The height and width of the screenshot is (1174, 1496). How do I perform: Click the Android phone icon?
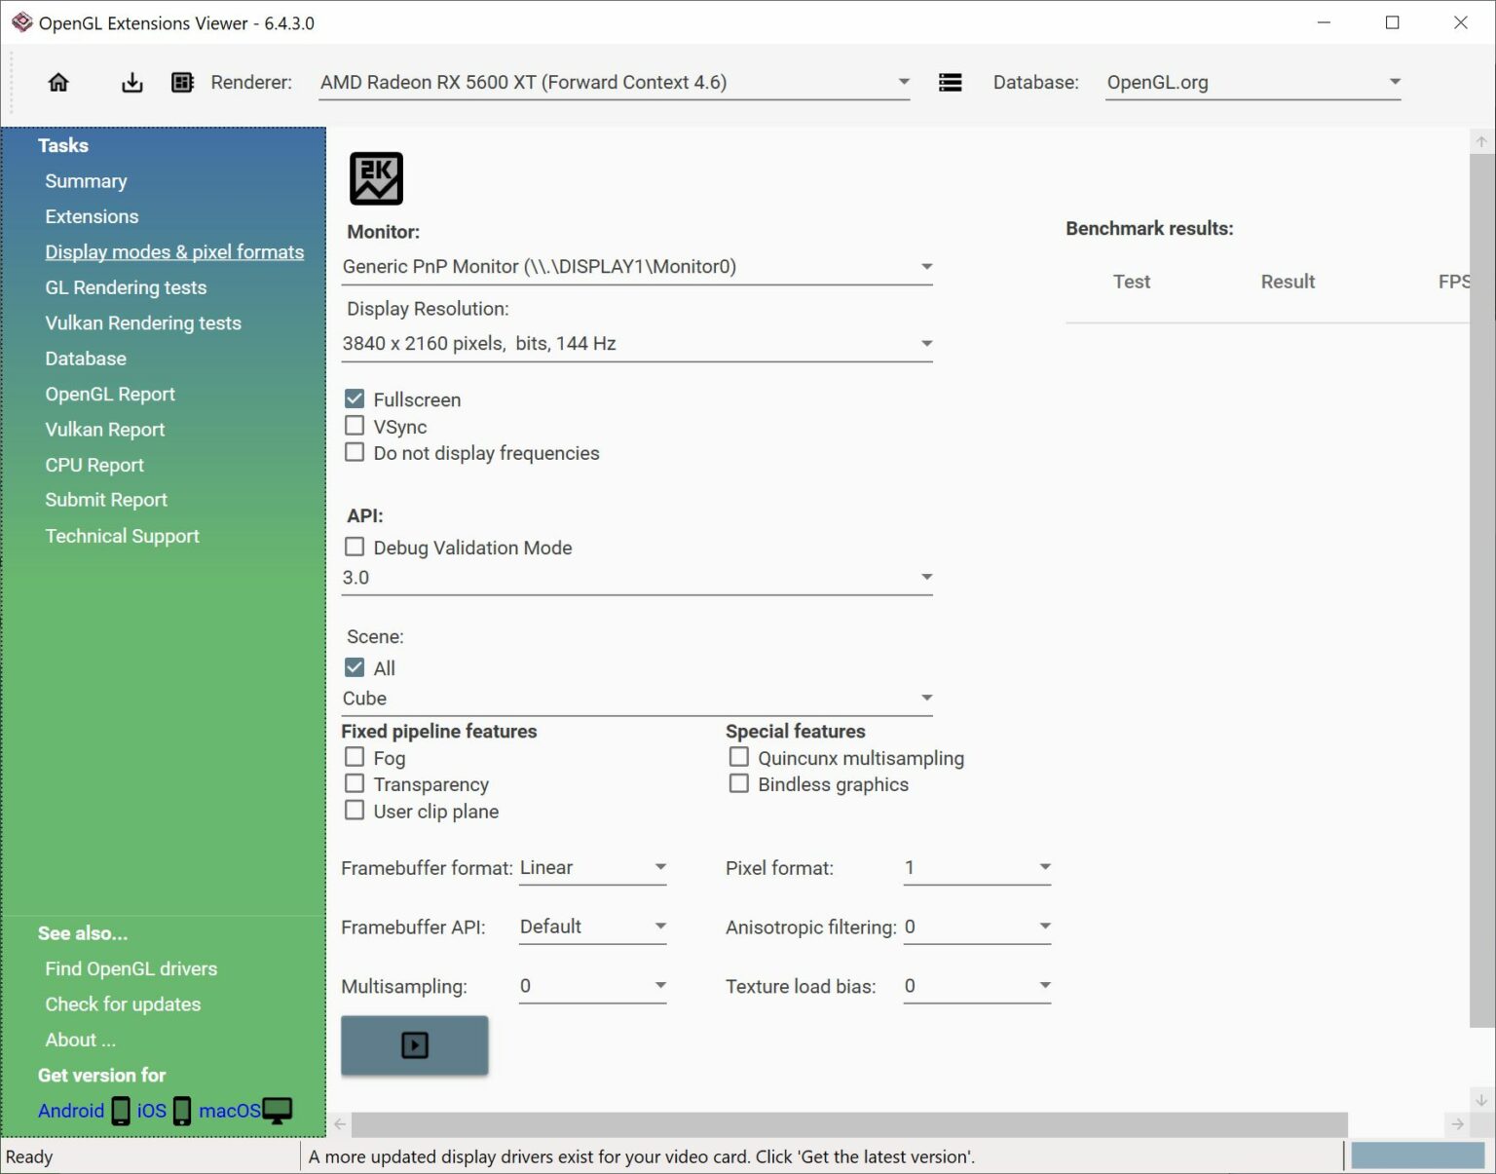tap(121, 1111)
